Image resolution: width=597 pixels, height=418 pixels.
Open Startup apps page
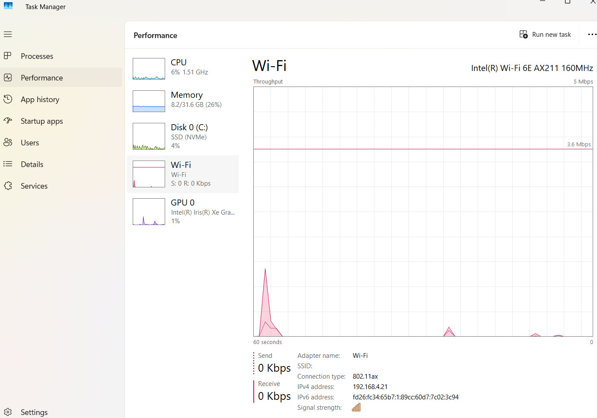[x=61, y=121]
